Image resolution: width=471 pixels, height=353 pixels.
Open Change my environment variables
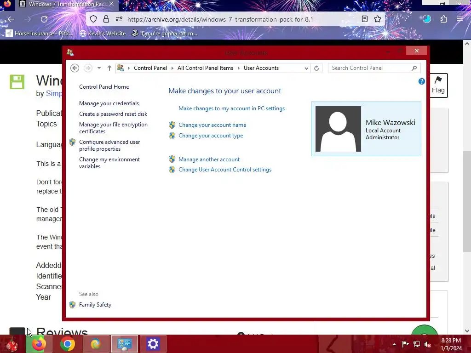point(109,163)
